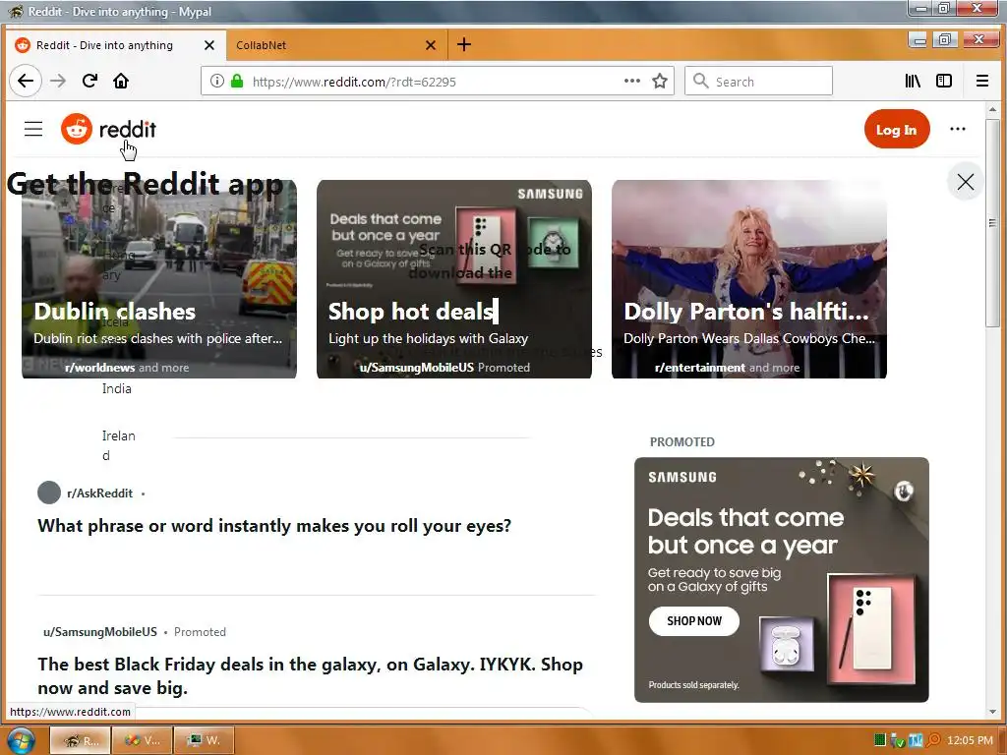
Task: Open the Library icon in toolbar
Action: click(x=913, y=81)
